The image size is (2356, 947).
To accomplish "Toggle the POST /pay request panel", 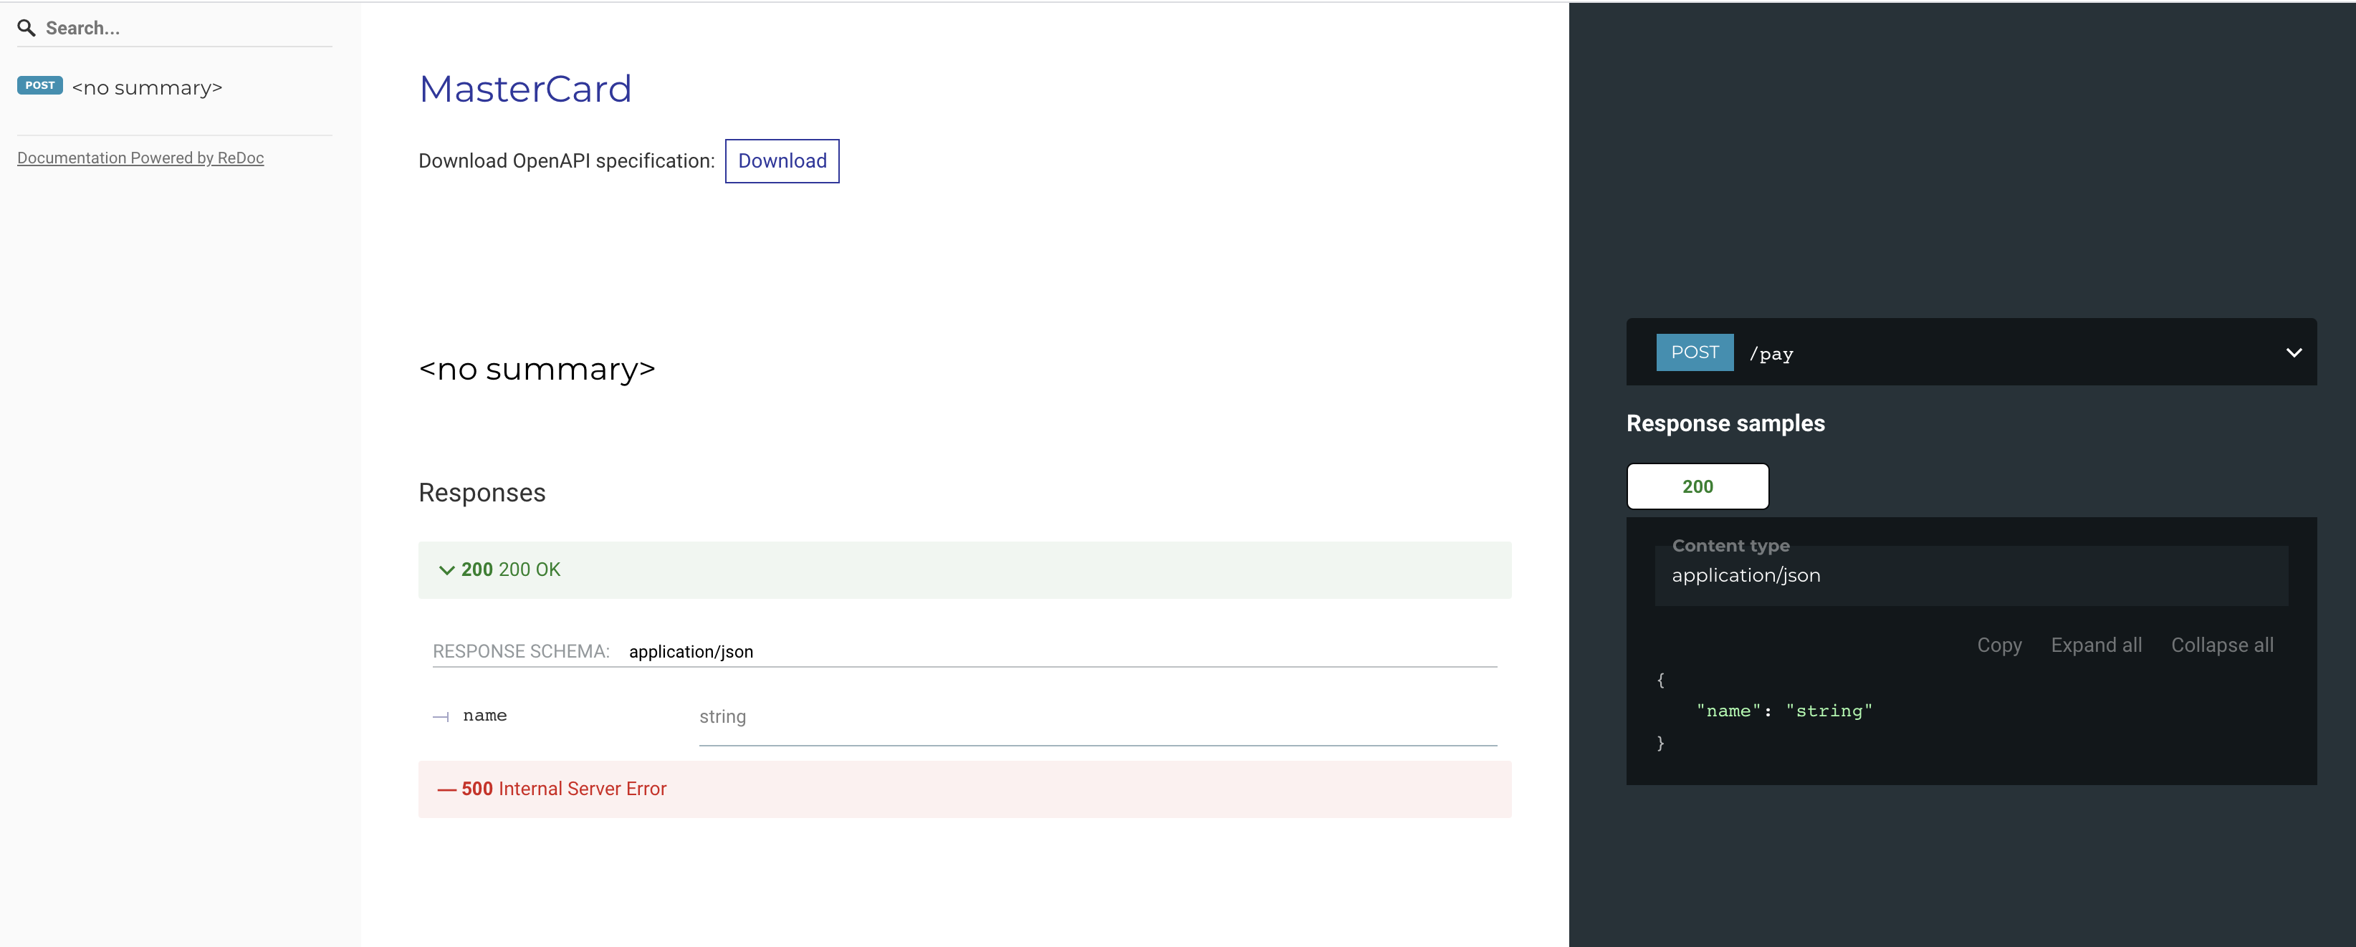I will pos(1971,352).
